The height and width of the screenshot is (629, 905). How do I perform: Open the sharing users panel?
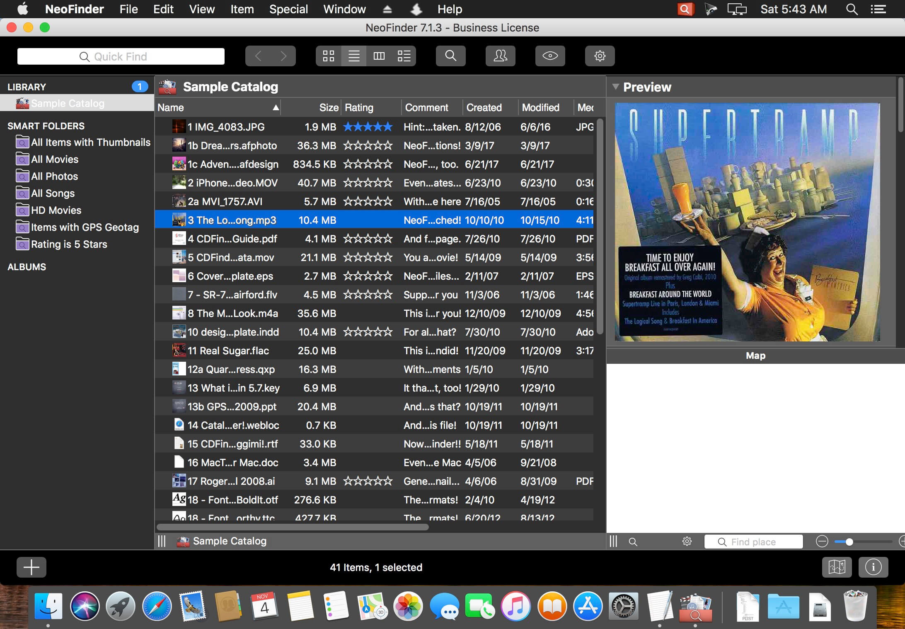(x=500, y=56)
